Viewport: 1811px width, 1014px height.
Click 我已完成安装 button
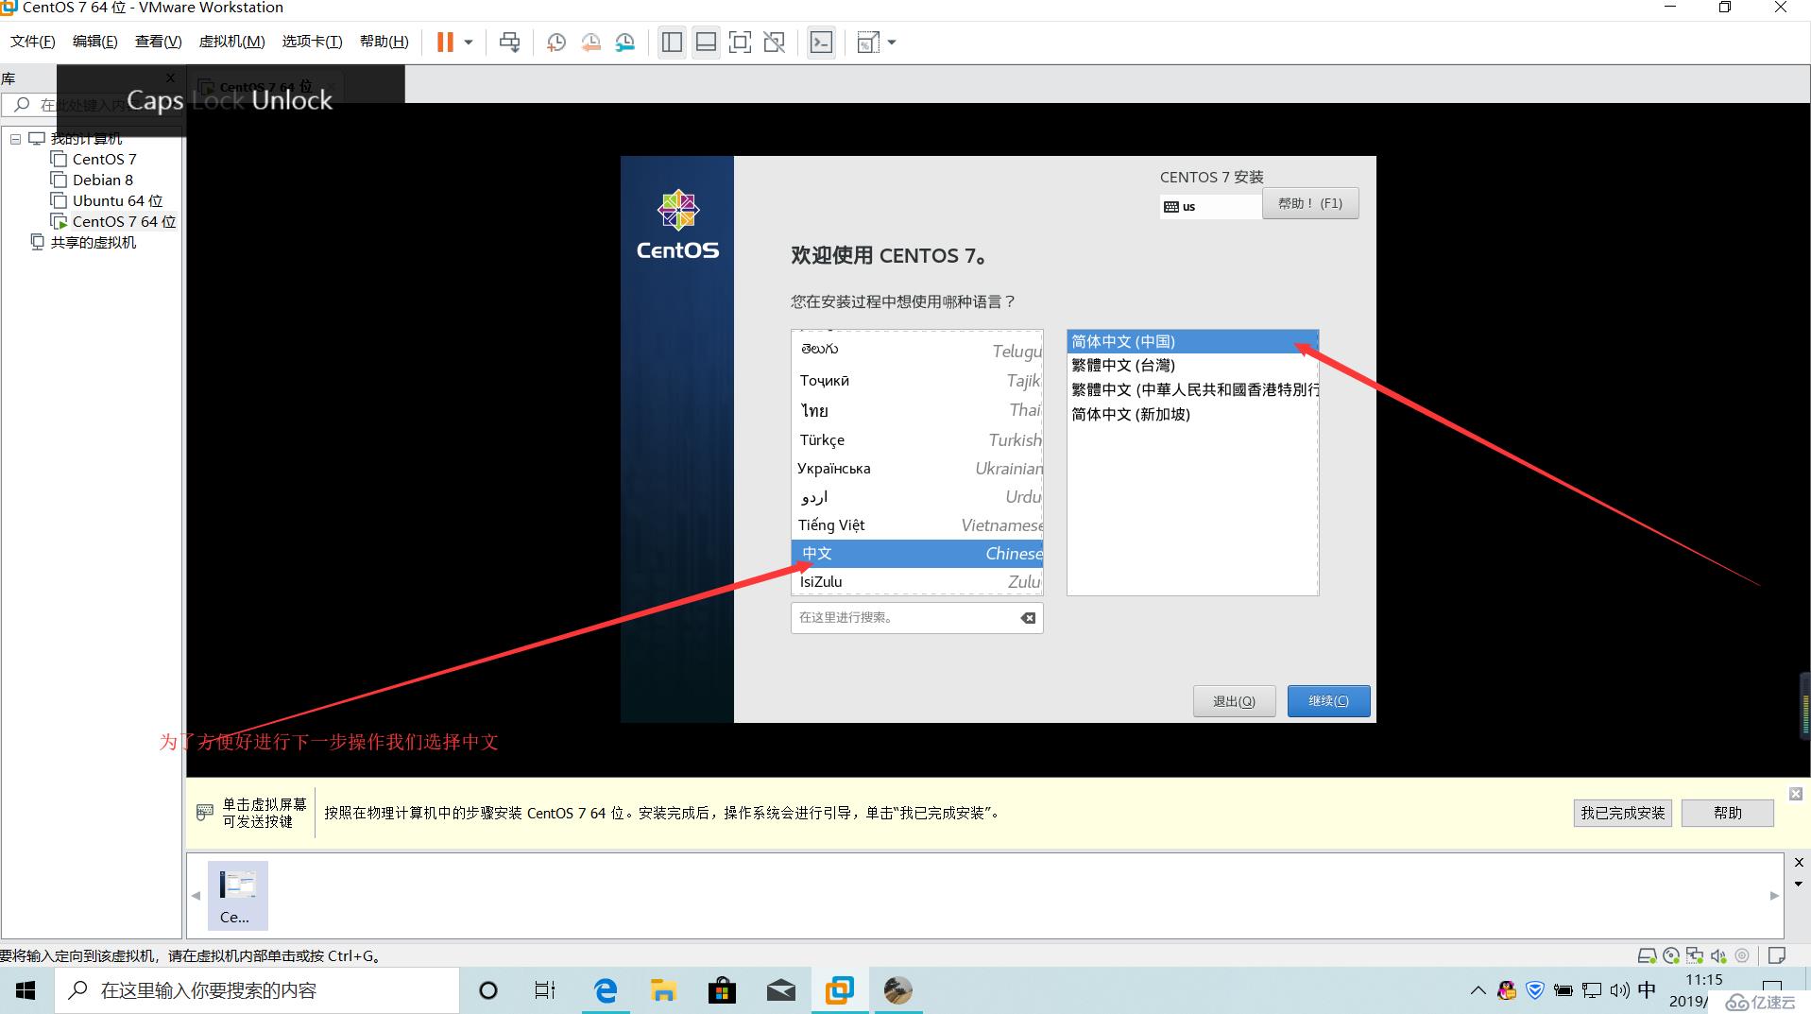pos(1622,813)
